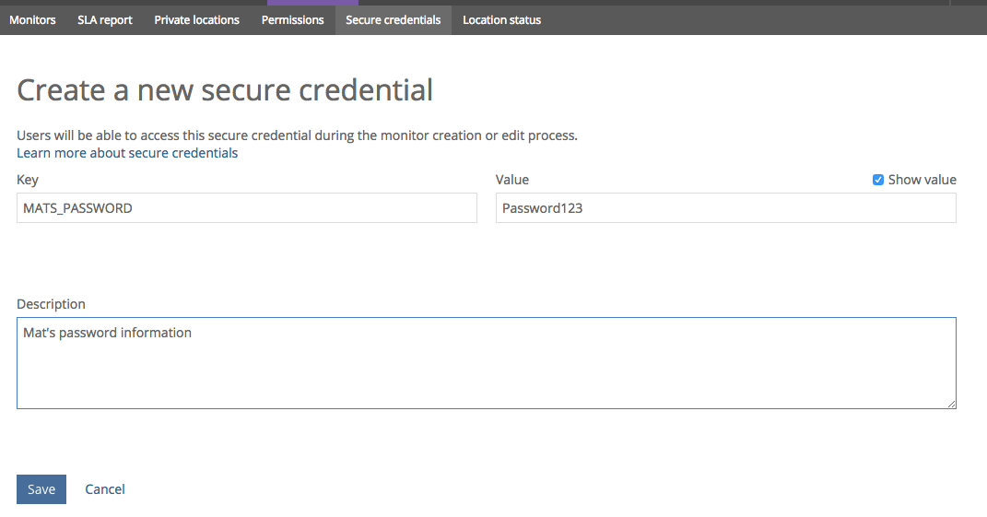
Task: Click the Key field label
Action: pyautogui.click(x=28, y=180)
